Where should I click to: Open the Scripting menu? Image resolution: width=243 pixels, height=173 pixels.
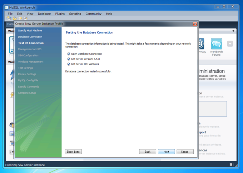[x=75, y=14]
